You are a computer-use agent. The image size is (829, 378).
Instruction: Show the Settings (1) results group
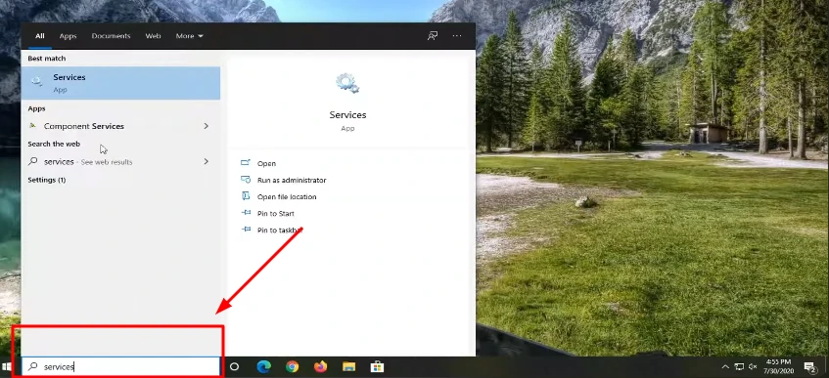47,180
